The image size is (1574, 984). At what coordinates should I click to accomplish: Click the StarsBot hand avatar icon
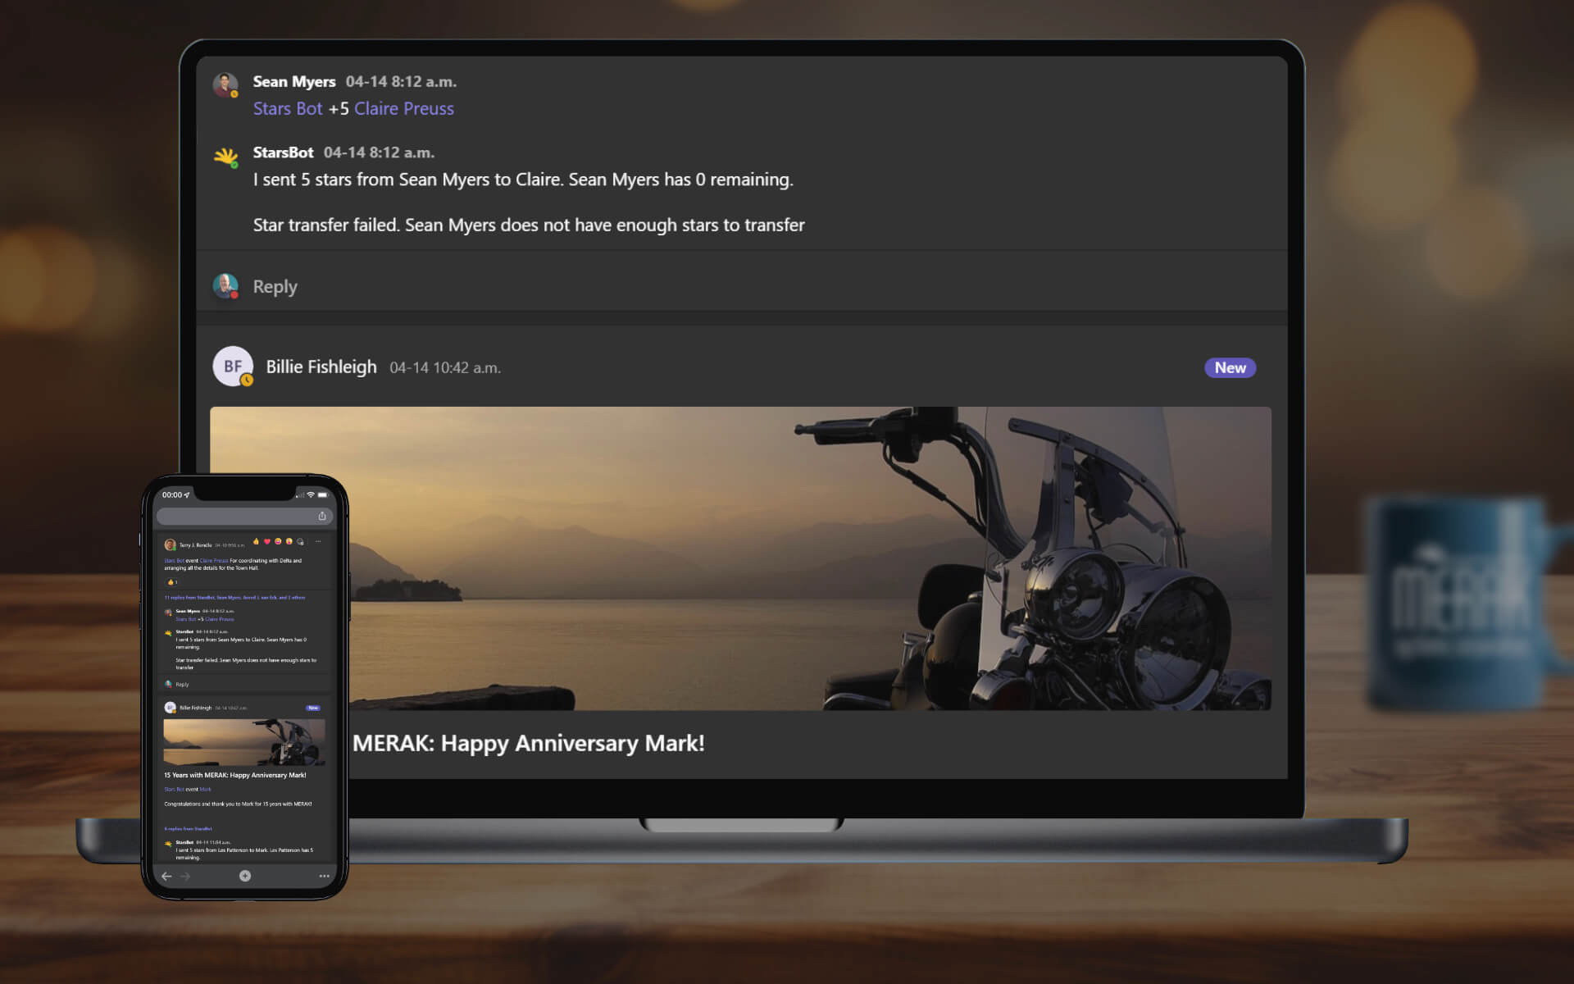[x=225, y=156]
